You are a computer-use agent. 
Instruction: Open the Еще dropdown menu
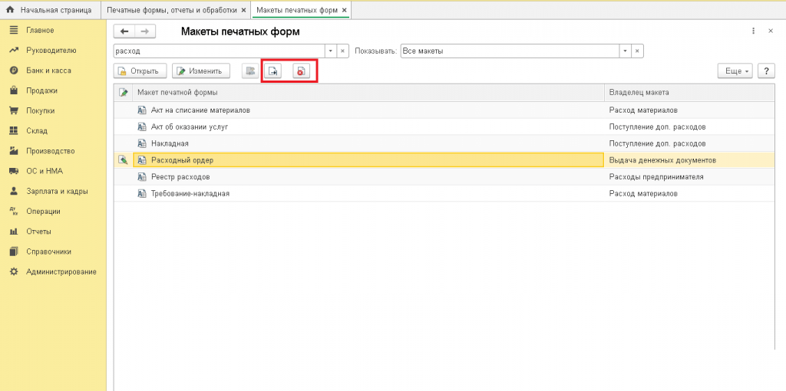click(x=734, y=71)
